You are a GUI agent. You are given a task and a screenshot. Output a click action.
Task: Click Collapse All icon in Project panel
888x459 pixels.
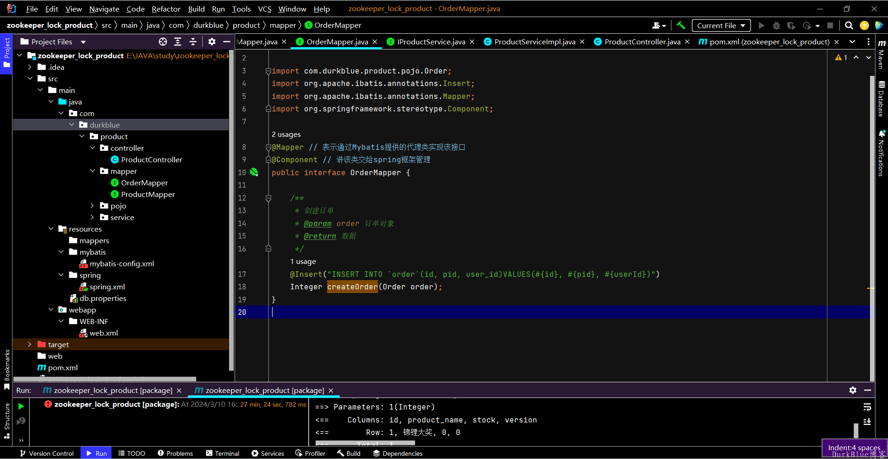[193, 42]
